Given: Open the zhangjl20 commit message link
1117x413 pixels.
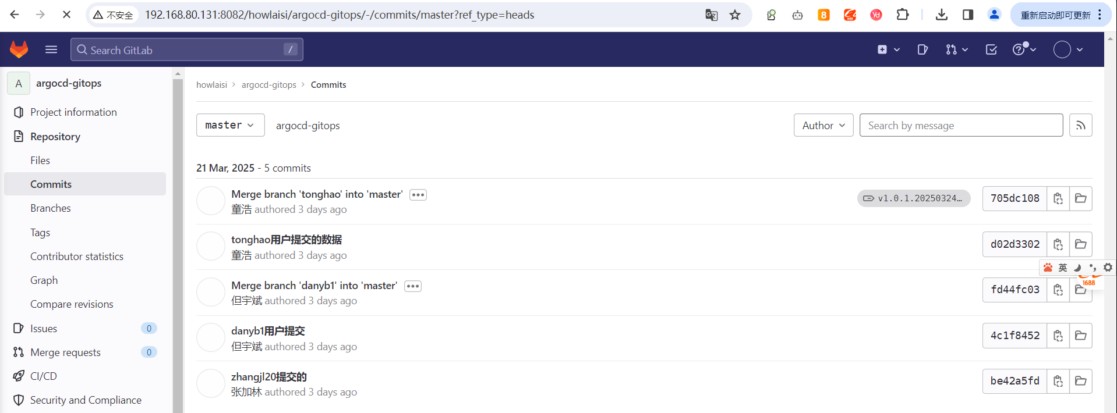Looking at the screenshot, I should [268, 377].
